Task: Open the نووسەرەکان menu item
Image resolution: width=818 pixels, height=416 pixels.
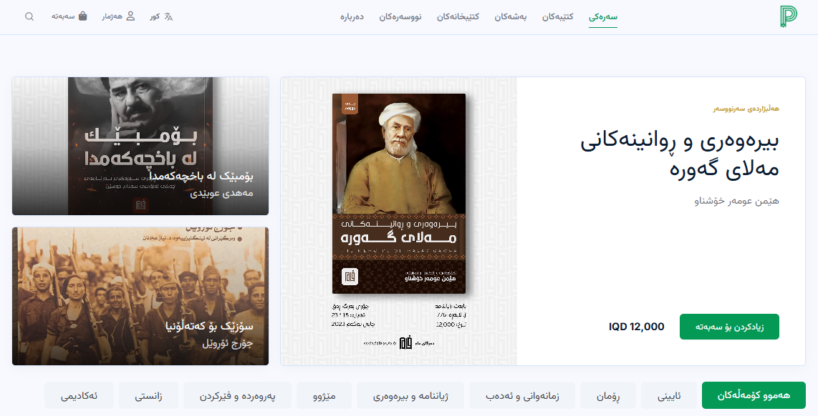Action: (x=400, y=16)
